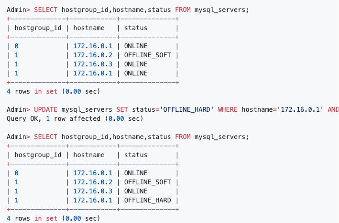Click 'OFFLINE_HARD' value in the UPDATE statement
The height and width of the screenshot is (223, 339).
(186, 109)
